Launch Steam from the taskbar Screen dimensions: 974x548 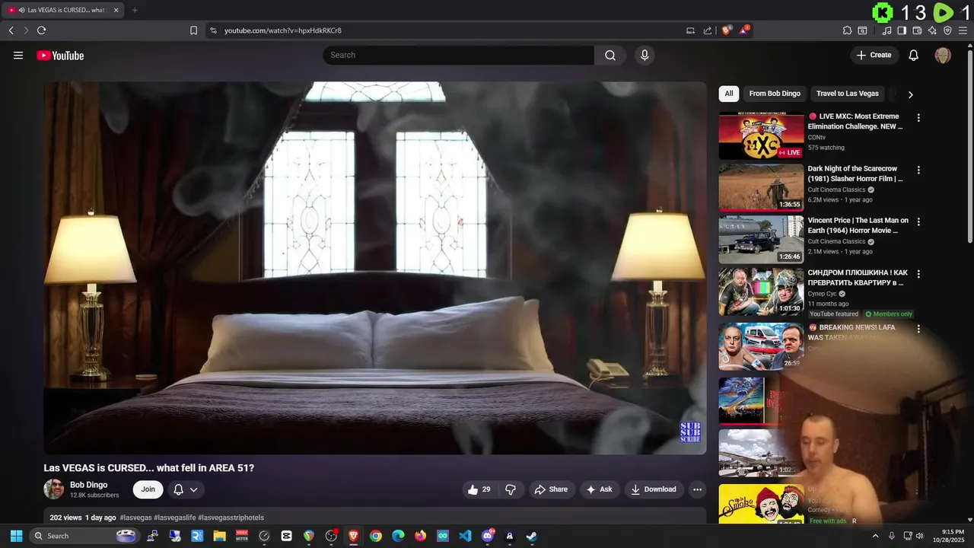(x=532, y=536)
